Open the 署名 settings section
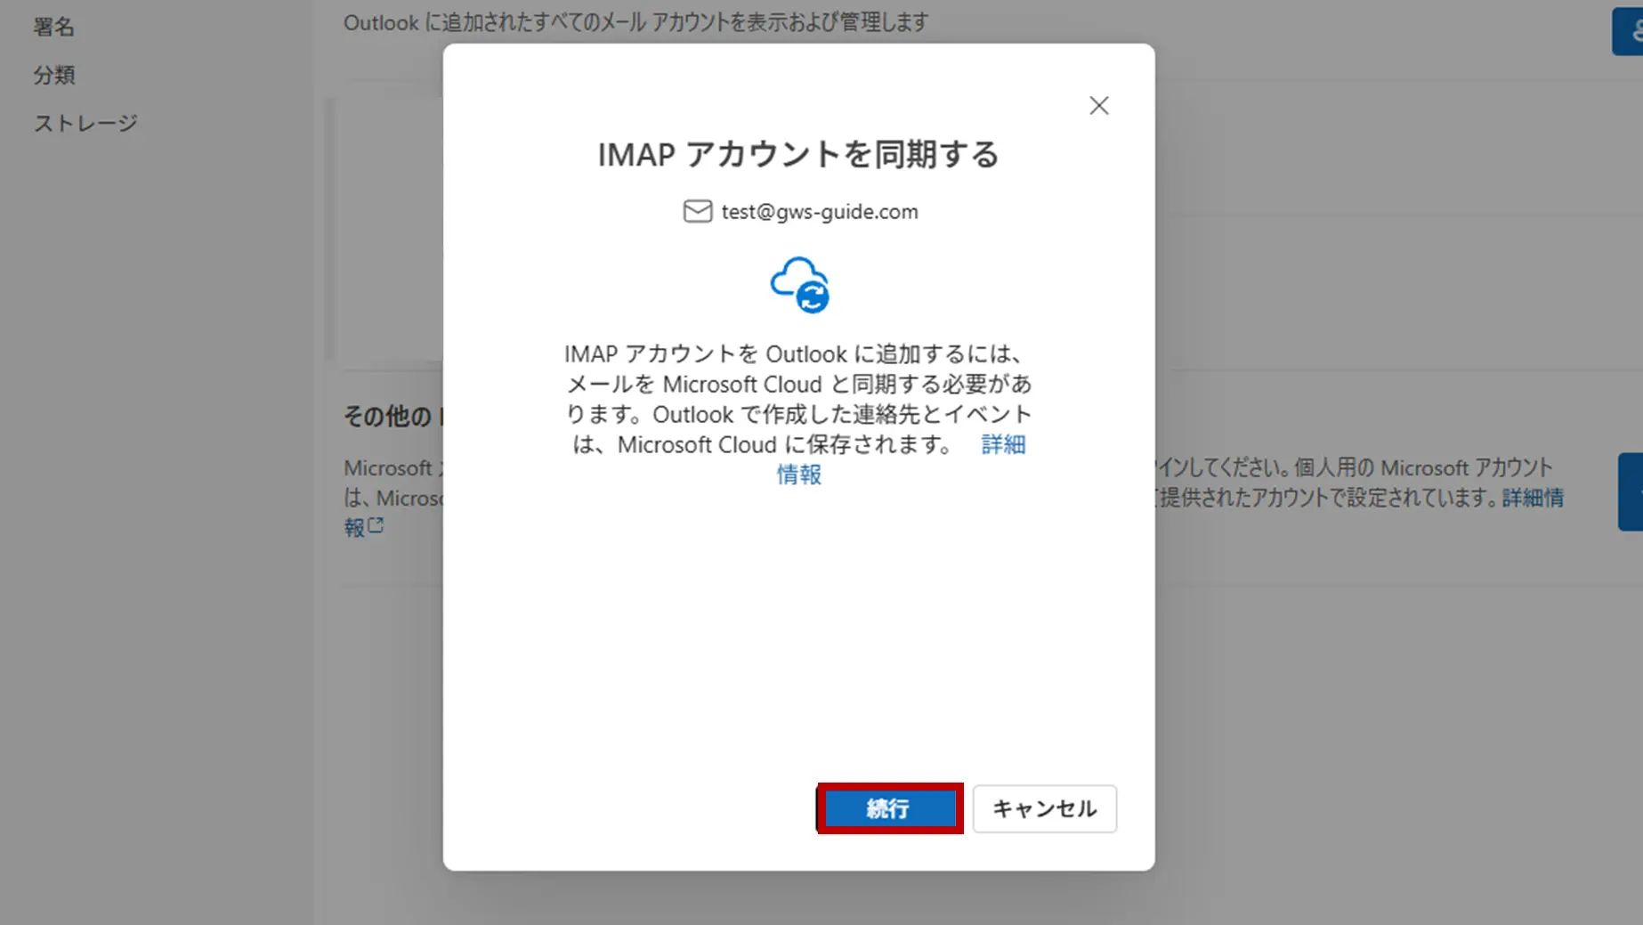This screenshot has width=1643, height=925. [53, 27]
